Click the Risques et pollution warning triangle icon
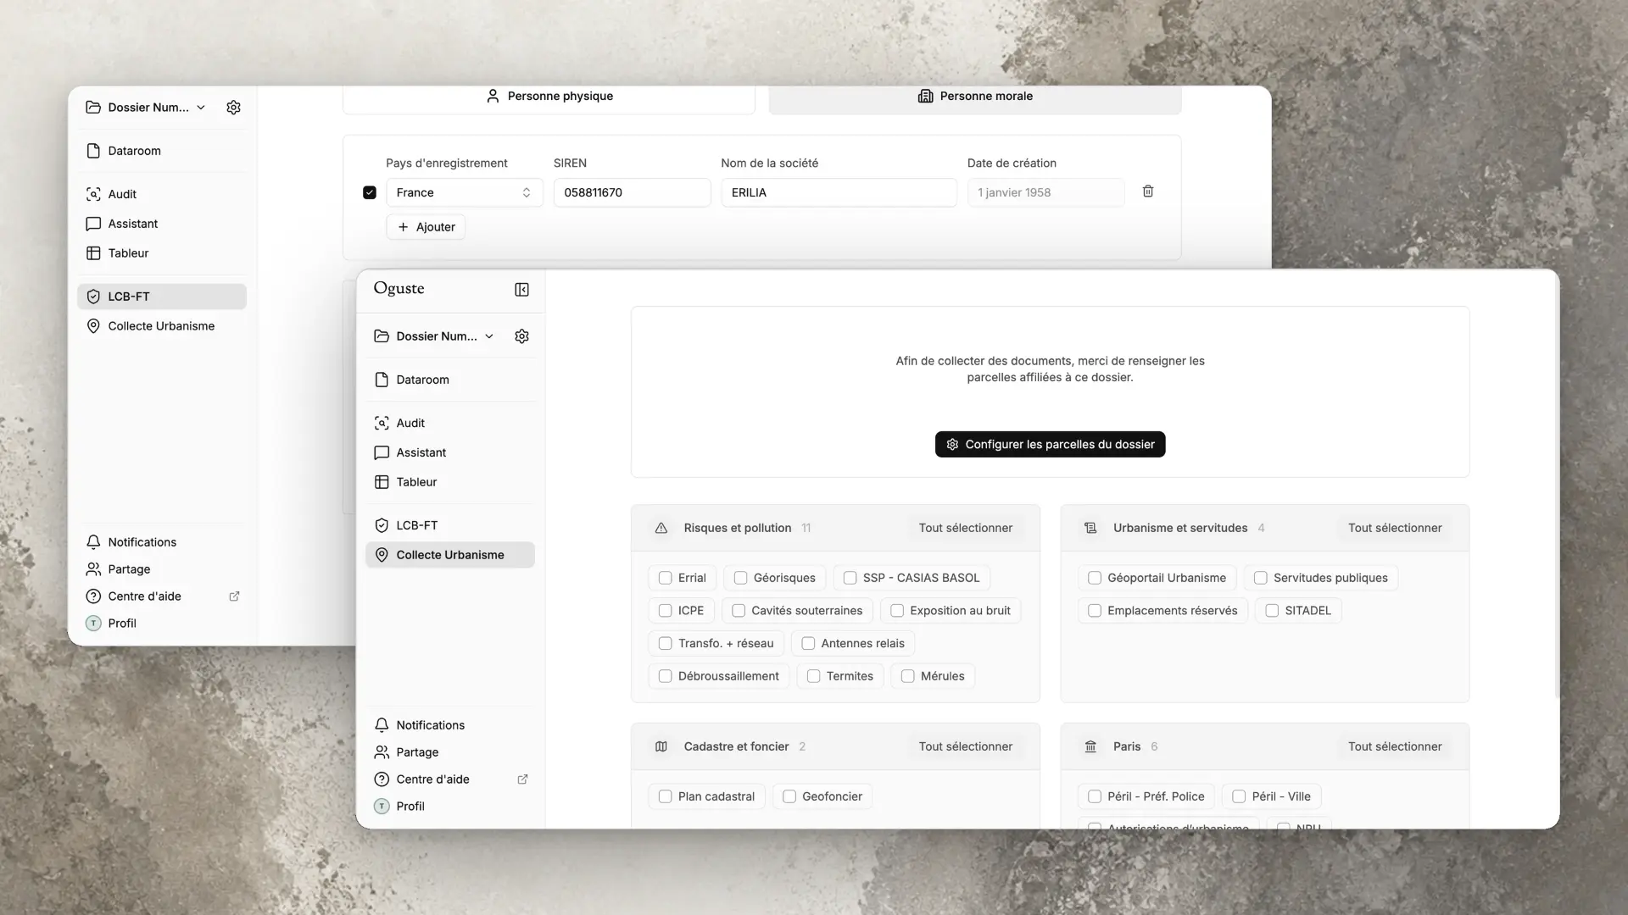Image resolution: width=1628 pixels, height=915 pixels. click(x=661, y=528)
